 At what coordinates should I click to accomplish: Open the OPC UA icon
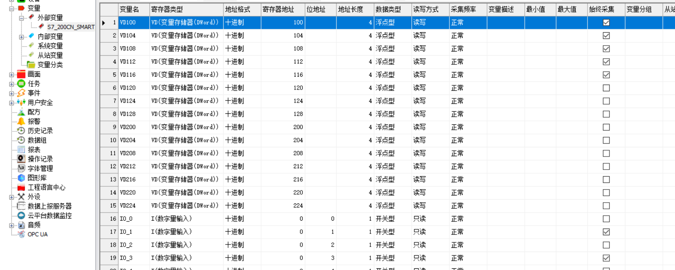click(21, 234)
